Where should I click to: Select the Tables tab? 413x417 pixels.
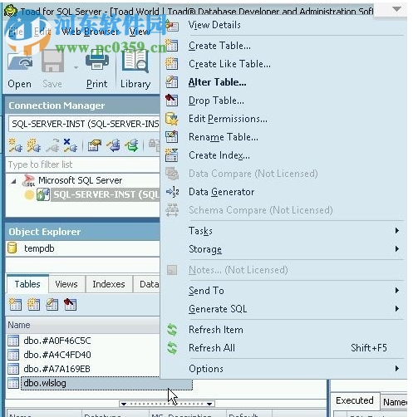coord(27,284)
